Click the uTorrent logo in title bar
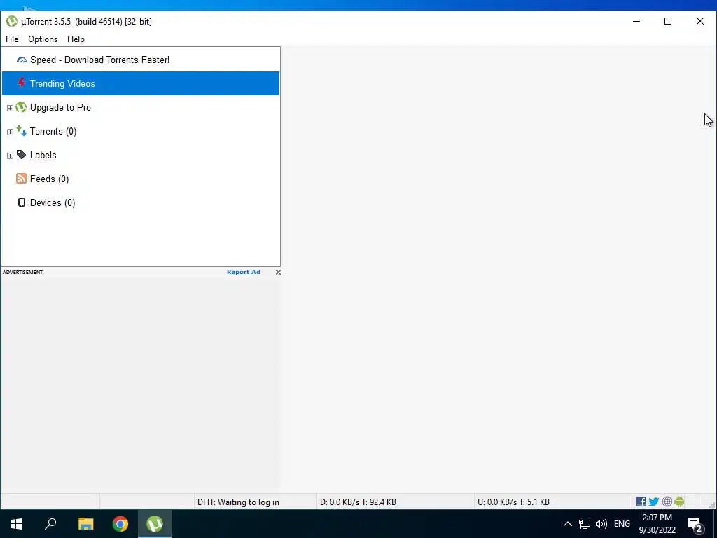 pyautogui.click(x=12, y=21)
